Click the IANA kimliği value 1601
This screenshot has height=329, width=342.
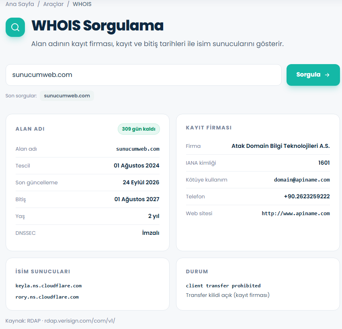click(x=324, y=163)
